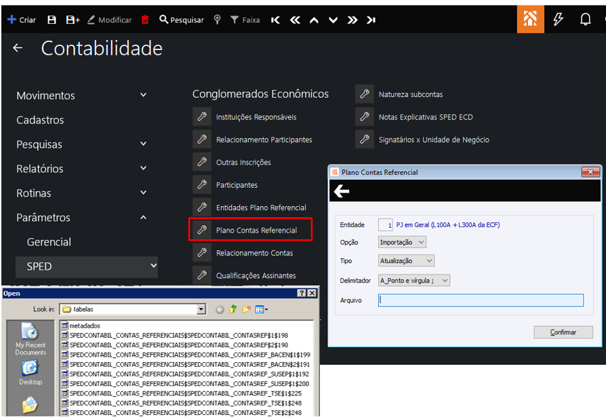Open the Pesquisar search tool
This screenshot has width=606, height=417.
182,20
